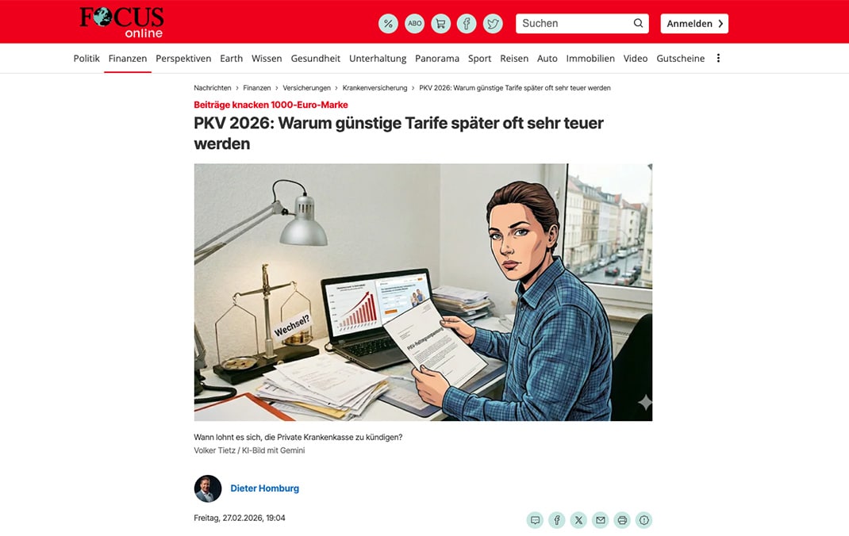Open the article's main illustration image

coord(423,292)
